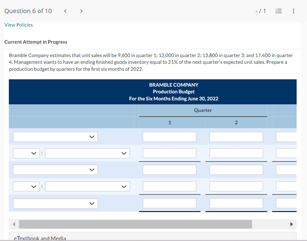Click Quarter 2 input in second row

click(x=236, y=153)
